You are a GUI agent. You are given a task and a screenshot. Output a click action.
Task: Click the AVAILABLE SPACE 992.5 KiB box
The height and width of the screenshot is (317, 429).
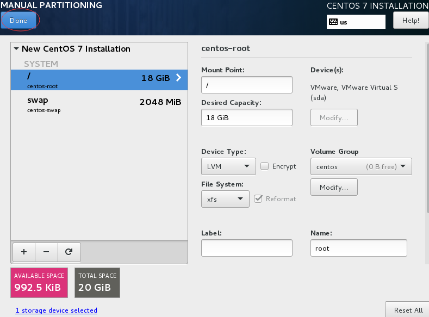point(39,283)
